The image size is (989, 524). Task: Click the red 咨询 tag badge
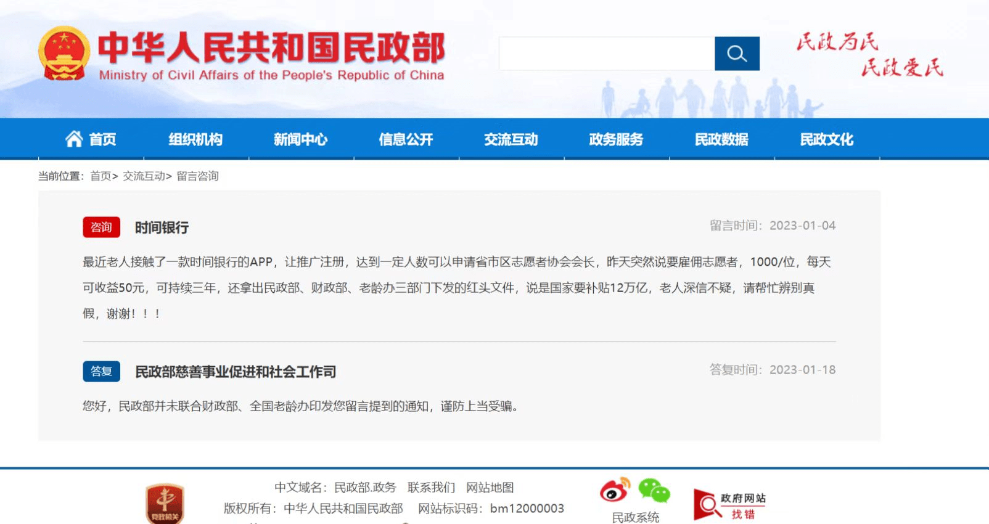point(101,227)
